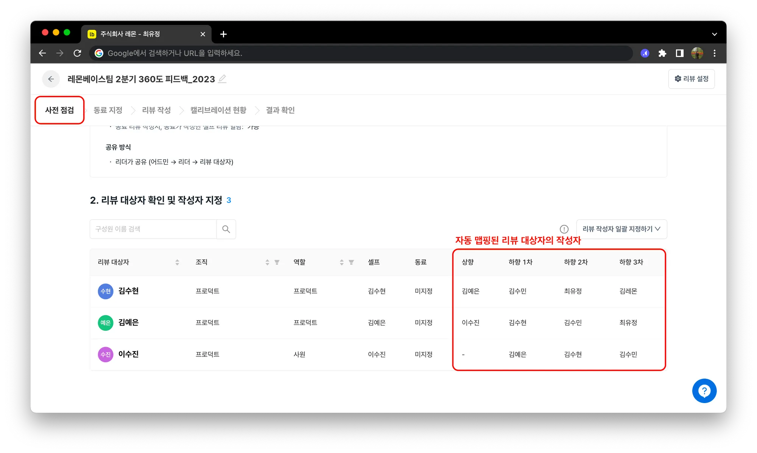
Task: Click 미지정 peer cell for 김예은
Action: [x=424, y=323]
